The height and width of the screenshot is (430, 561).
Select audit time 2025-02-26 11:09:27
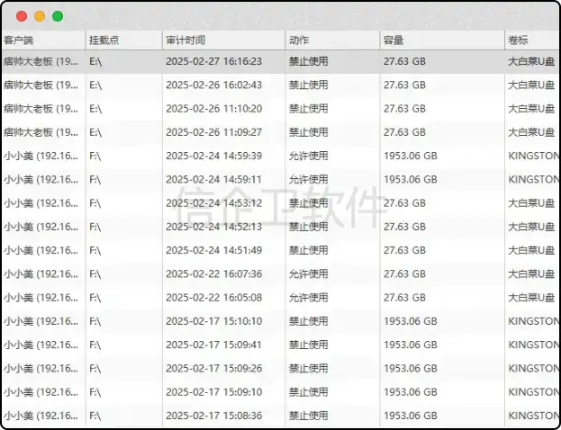tap(214, 132)
